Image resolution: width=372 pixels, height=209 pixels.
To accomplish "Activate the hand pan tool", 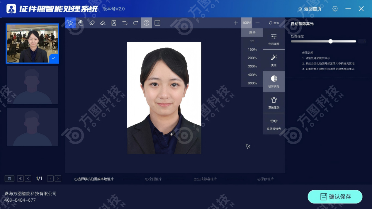I will [81, 23].
